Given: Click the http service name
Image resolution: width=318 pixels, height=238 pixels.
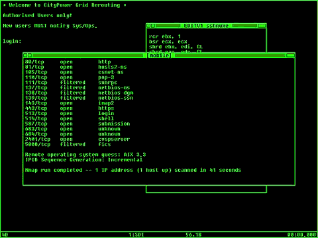Looking at the screenshot, I should point(105,62).
